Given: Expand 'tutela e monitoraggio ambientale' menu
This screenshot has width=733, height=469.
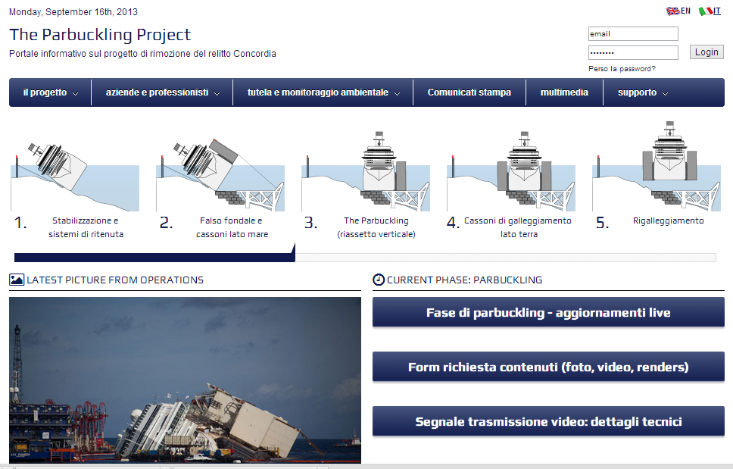Looking at the screenshot, I should coord(323,92).
